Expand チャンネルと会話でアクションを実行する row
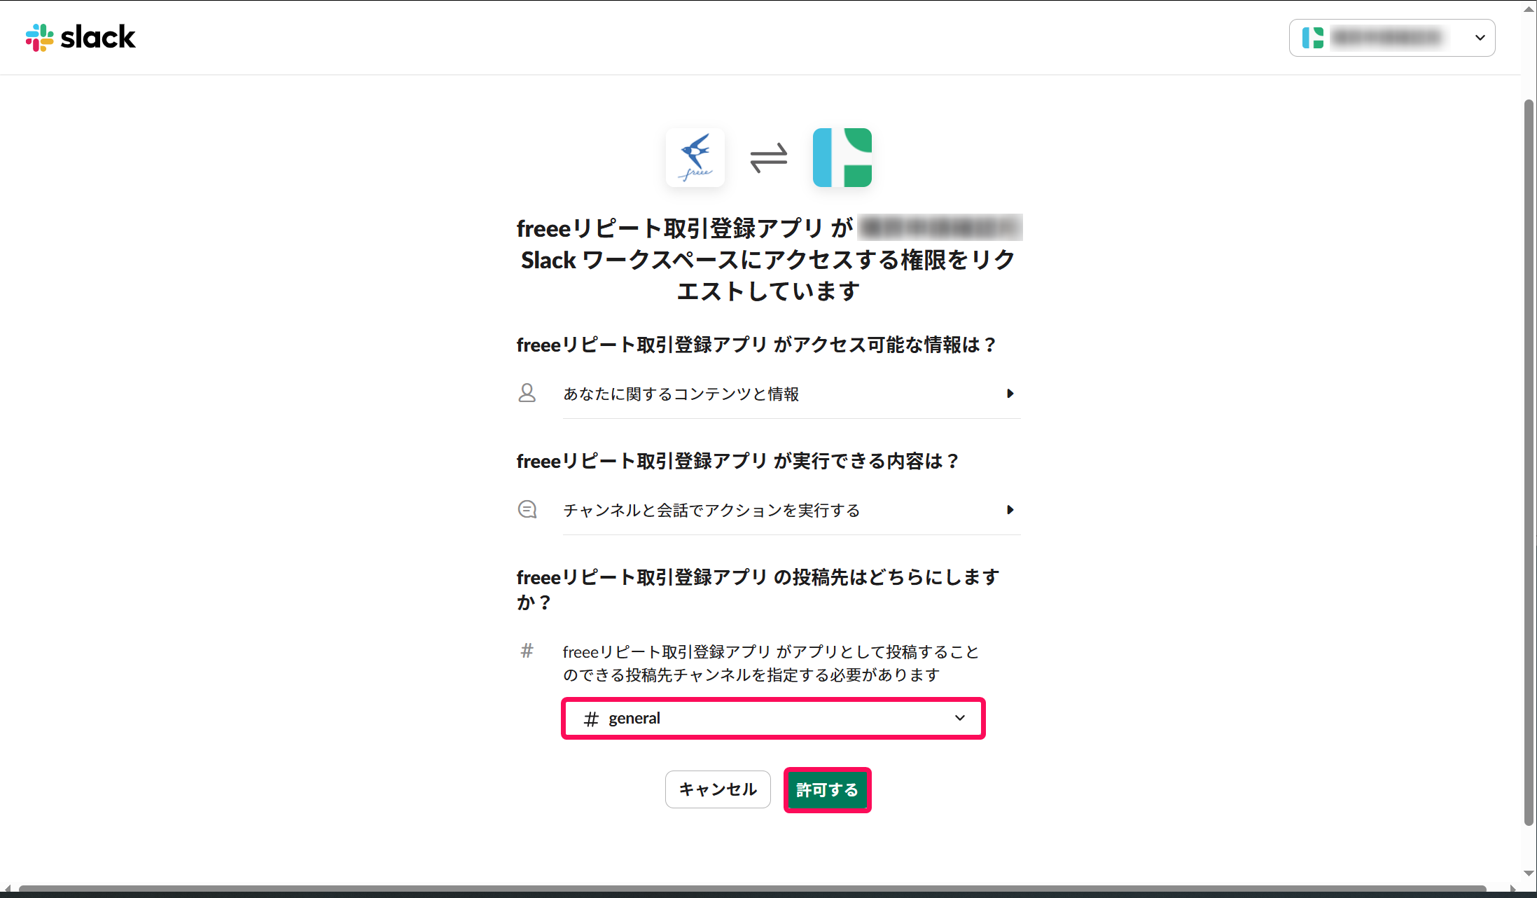 (791, 510)
